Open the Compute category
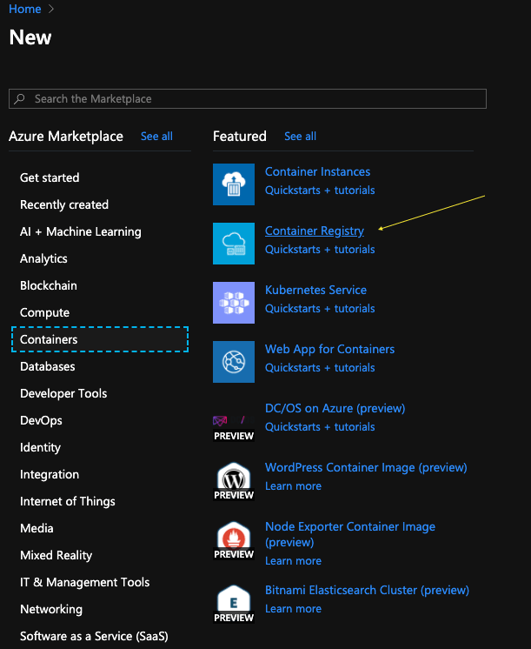 (44, 312)
